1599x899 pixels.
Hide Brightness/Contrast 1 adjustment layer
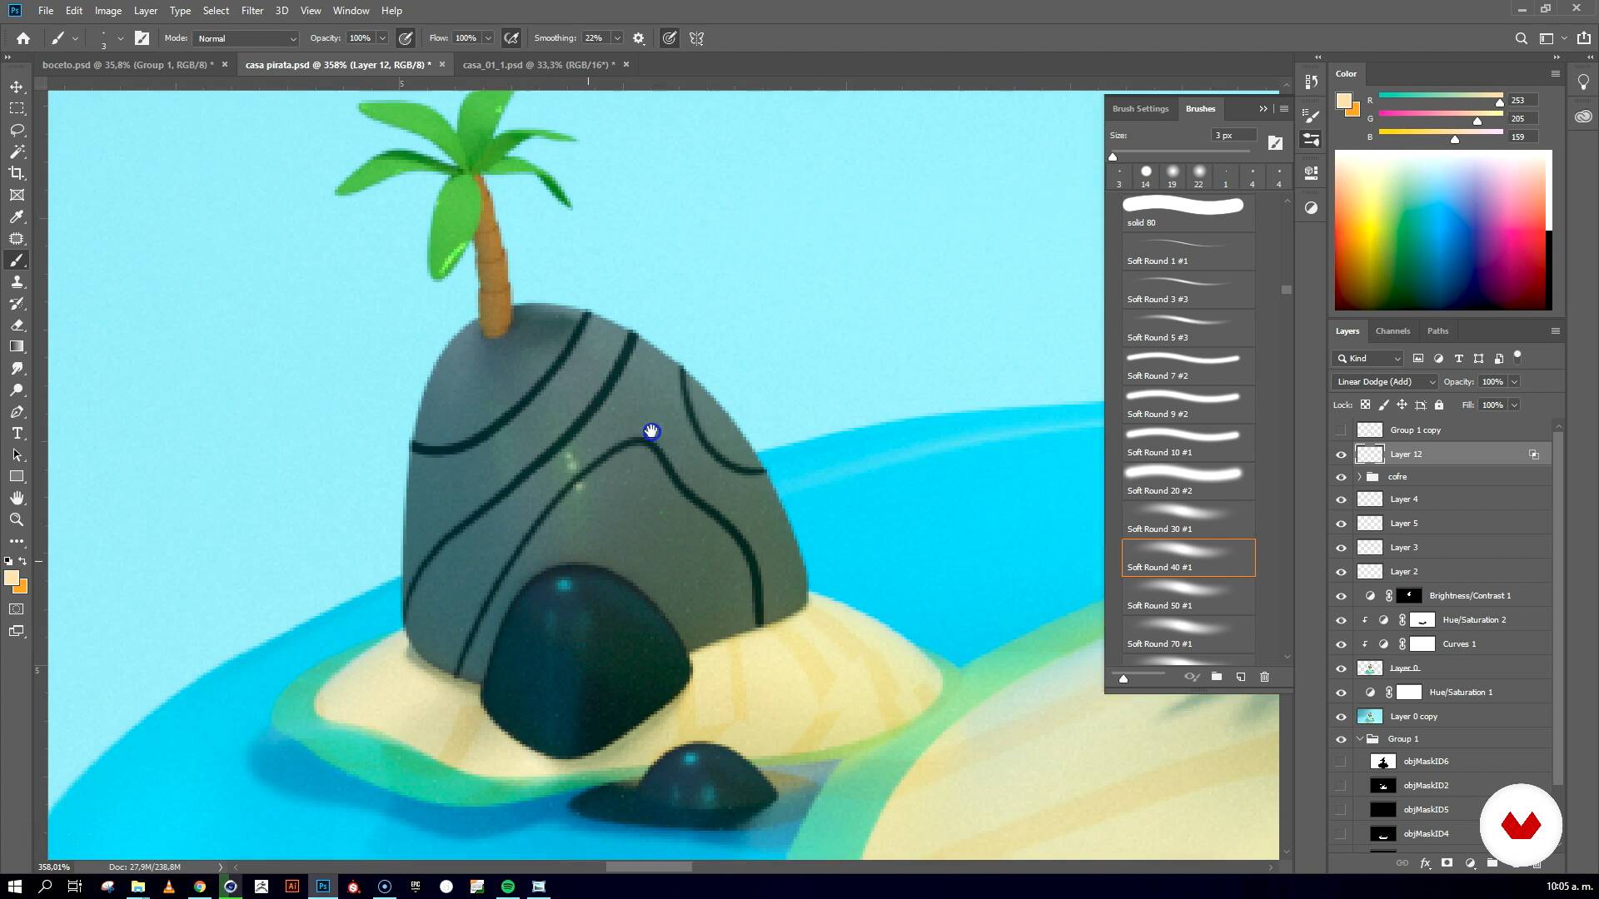(1341, 596)
